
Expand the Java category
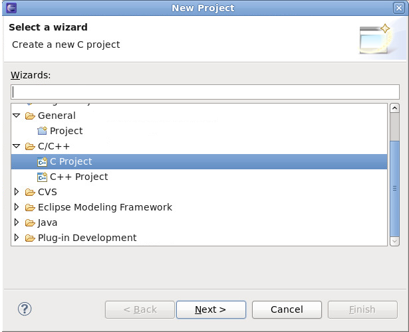coord(17,222)
